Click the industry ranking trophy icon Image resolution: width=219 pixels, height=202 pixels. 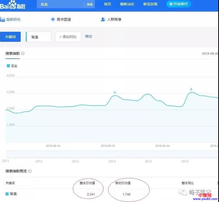(171, 4)
